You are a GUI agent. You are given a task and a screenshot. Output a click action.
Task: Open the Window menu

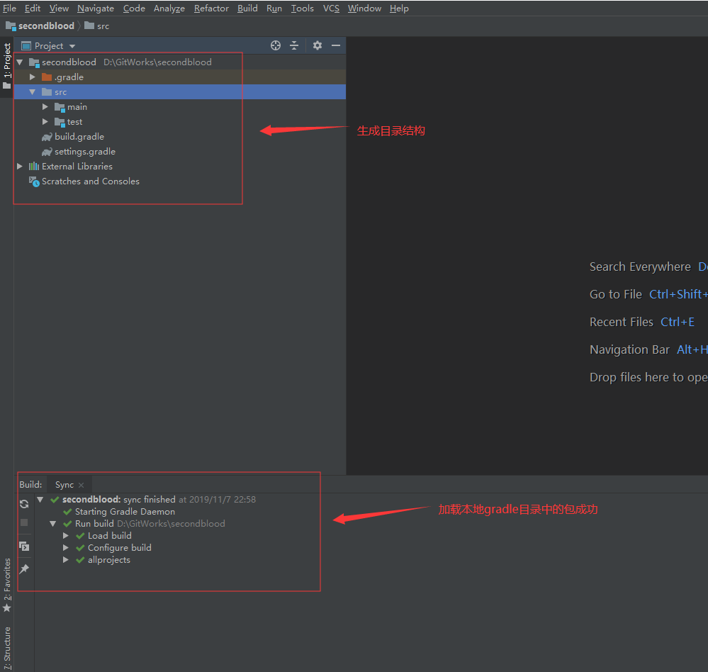[x=364, y=9]
